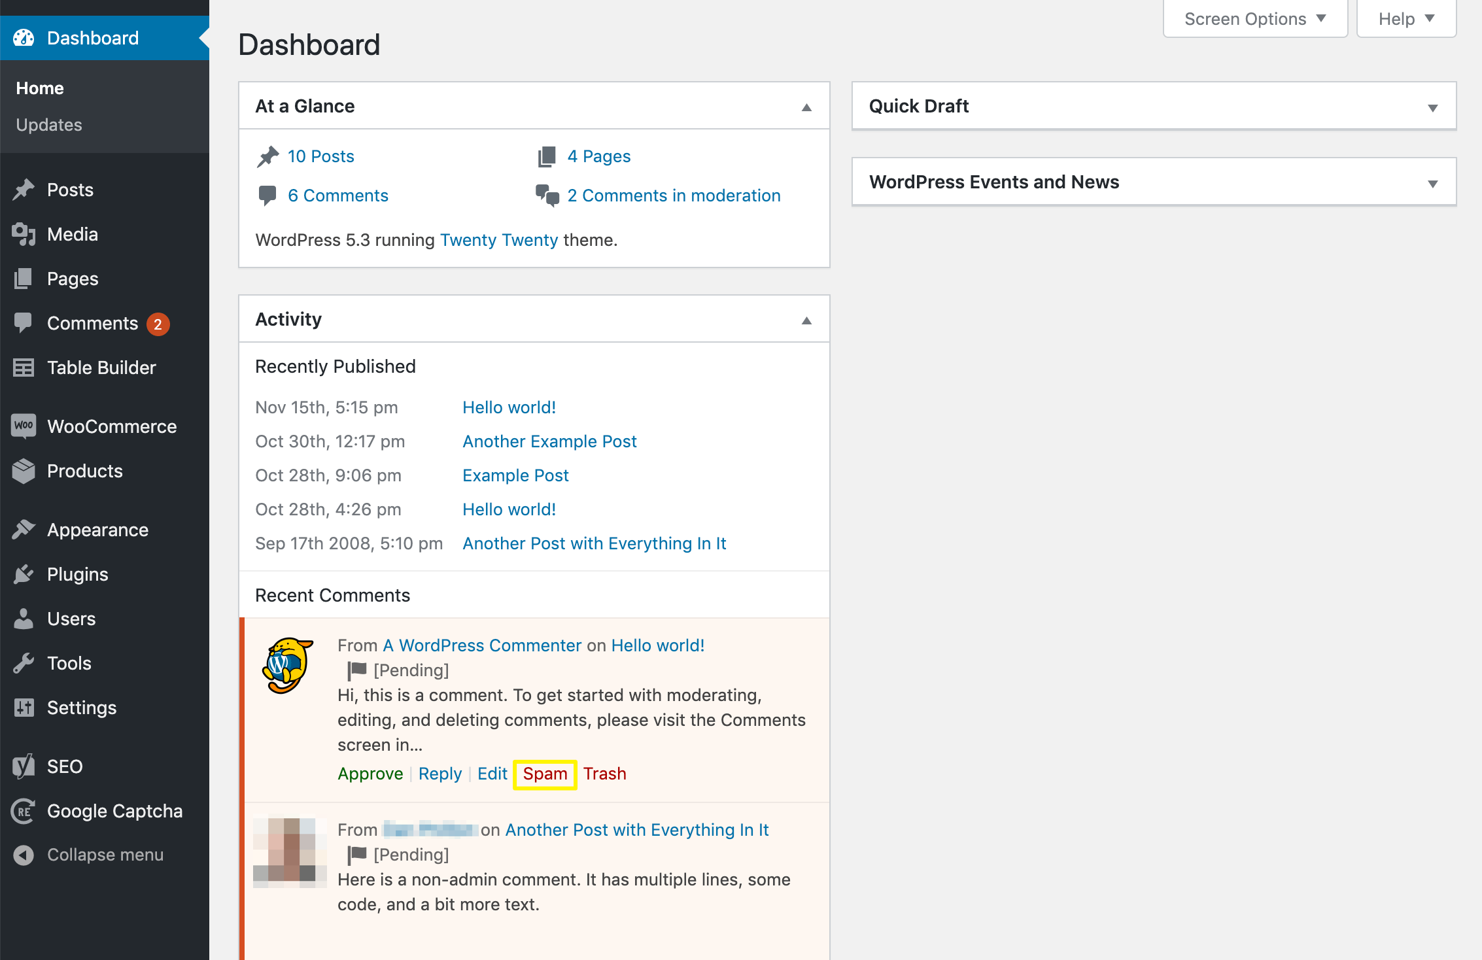The image size is (1482, 960).
Task: Trash the WordPress Commenter comment
Action: (605, 774)
